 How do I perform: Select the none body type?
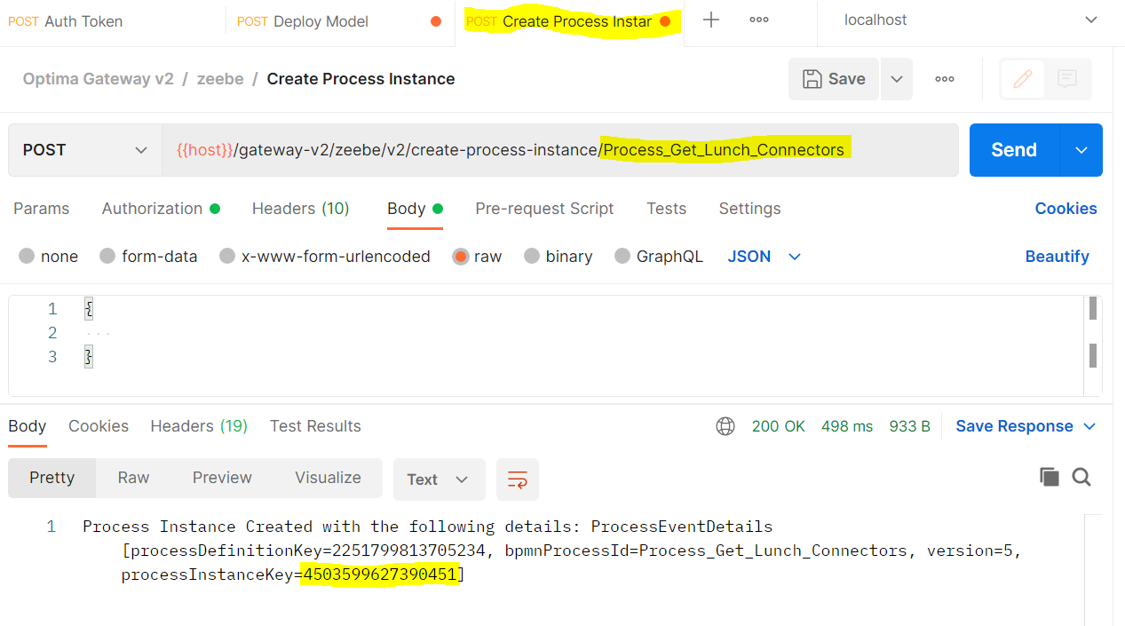click(48, 257)
